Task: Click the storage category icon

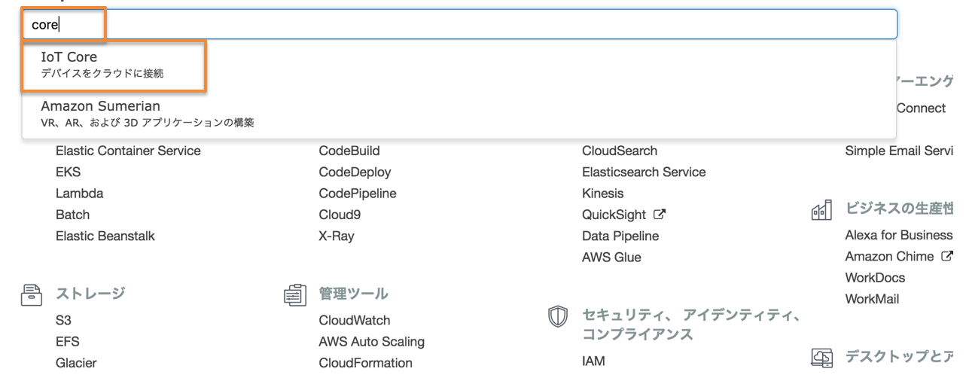Action: 32,294
